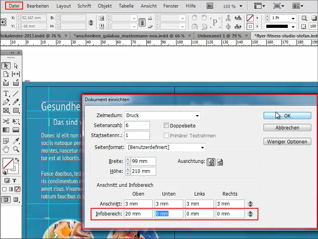318x239 pixels.
Task: Select the Content Placer tool
Action: [16, 82]
